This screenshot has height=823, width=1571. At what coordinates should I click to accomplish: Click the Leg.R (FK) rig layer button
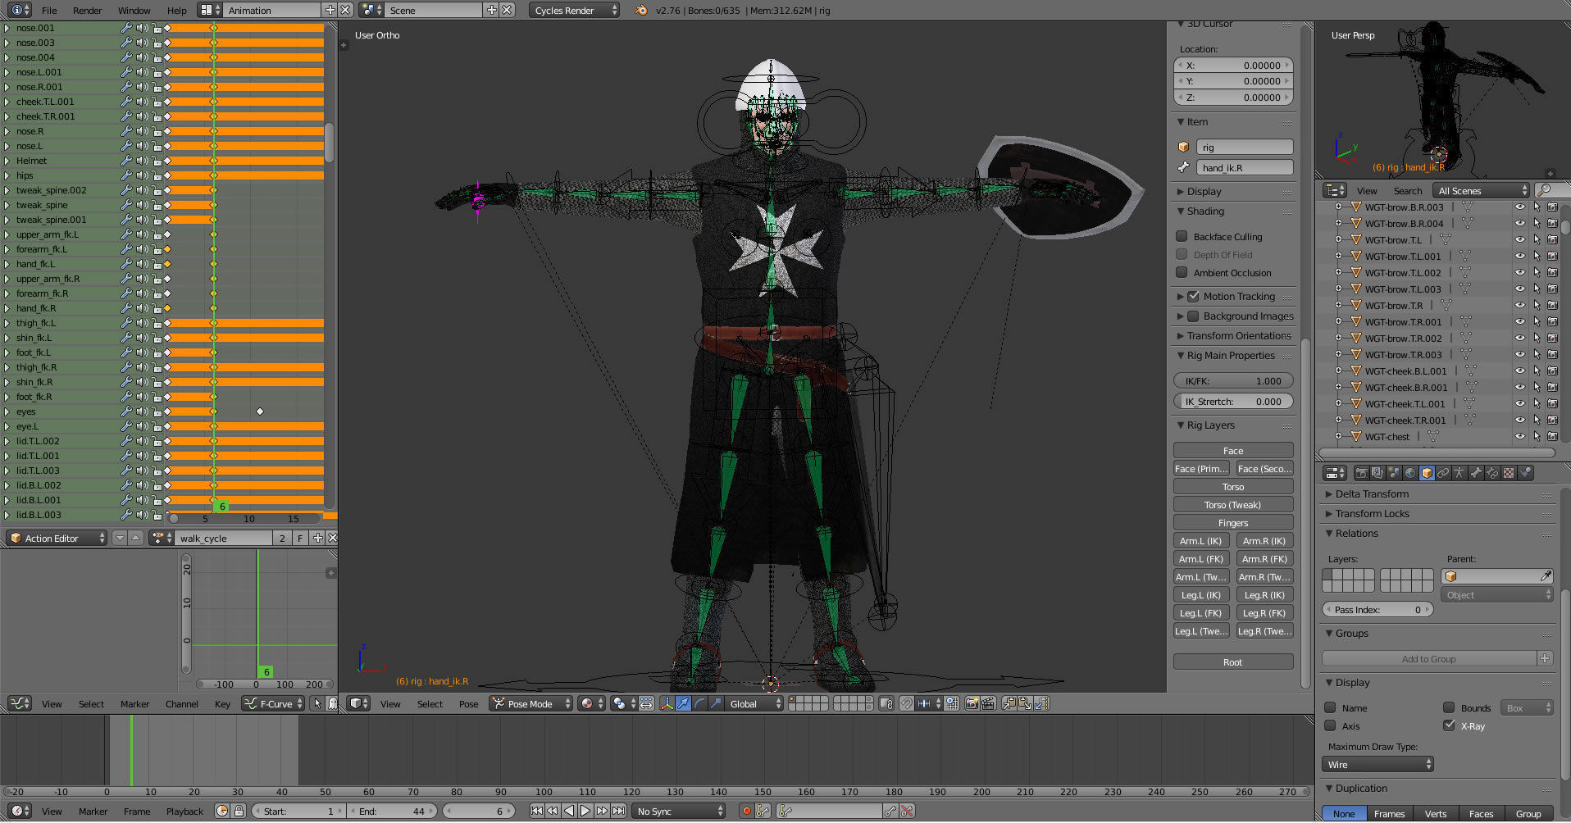coord(1264,612)
